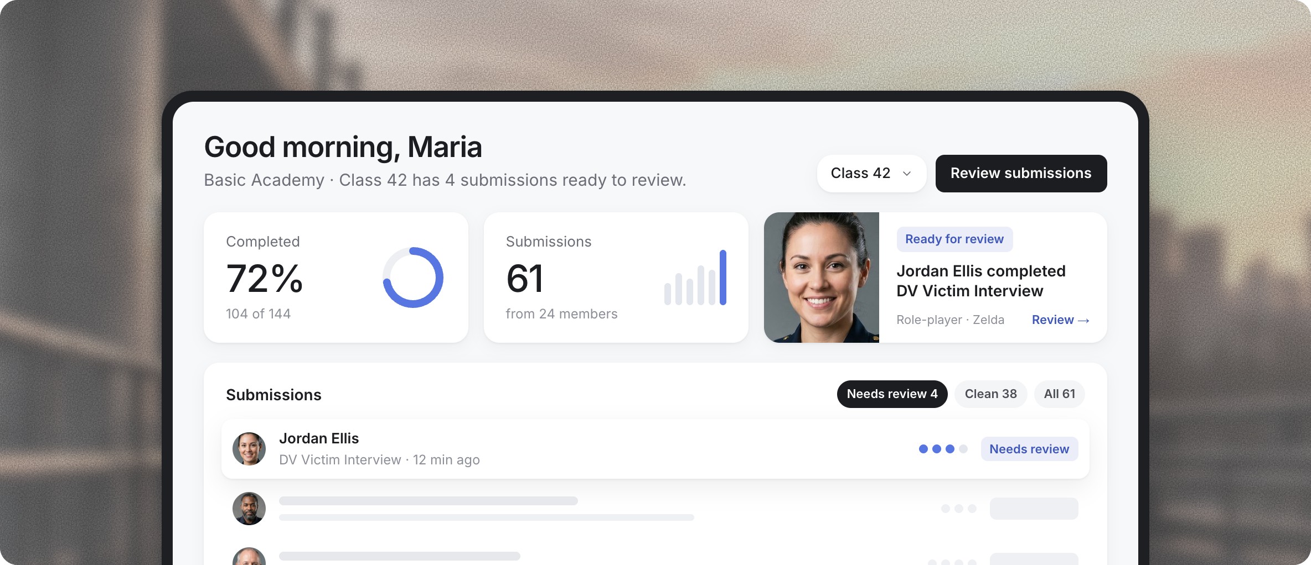Click the officer photo in review card
This screenshot has height=565, width=1311.
coord(822,278)
